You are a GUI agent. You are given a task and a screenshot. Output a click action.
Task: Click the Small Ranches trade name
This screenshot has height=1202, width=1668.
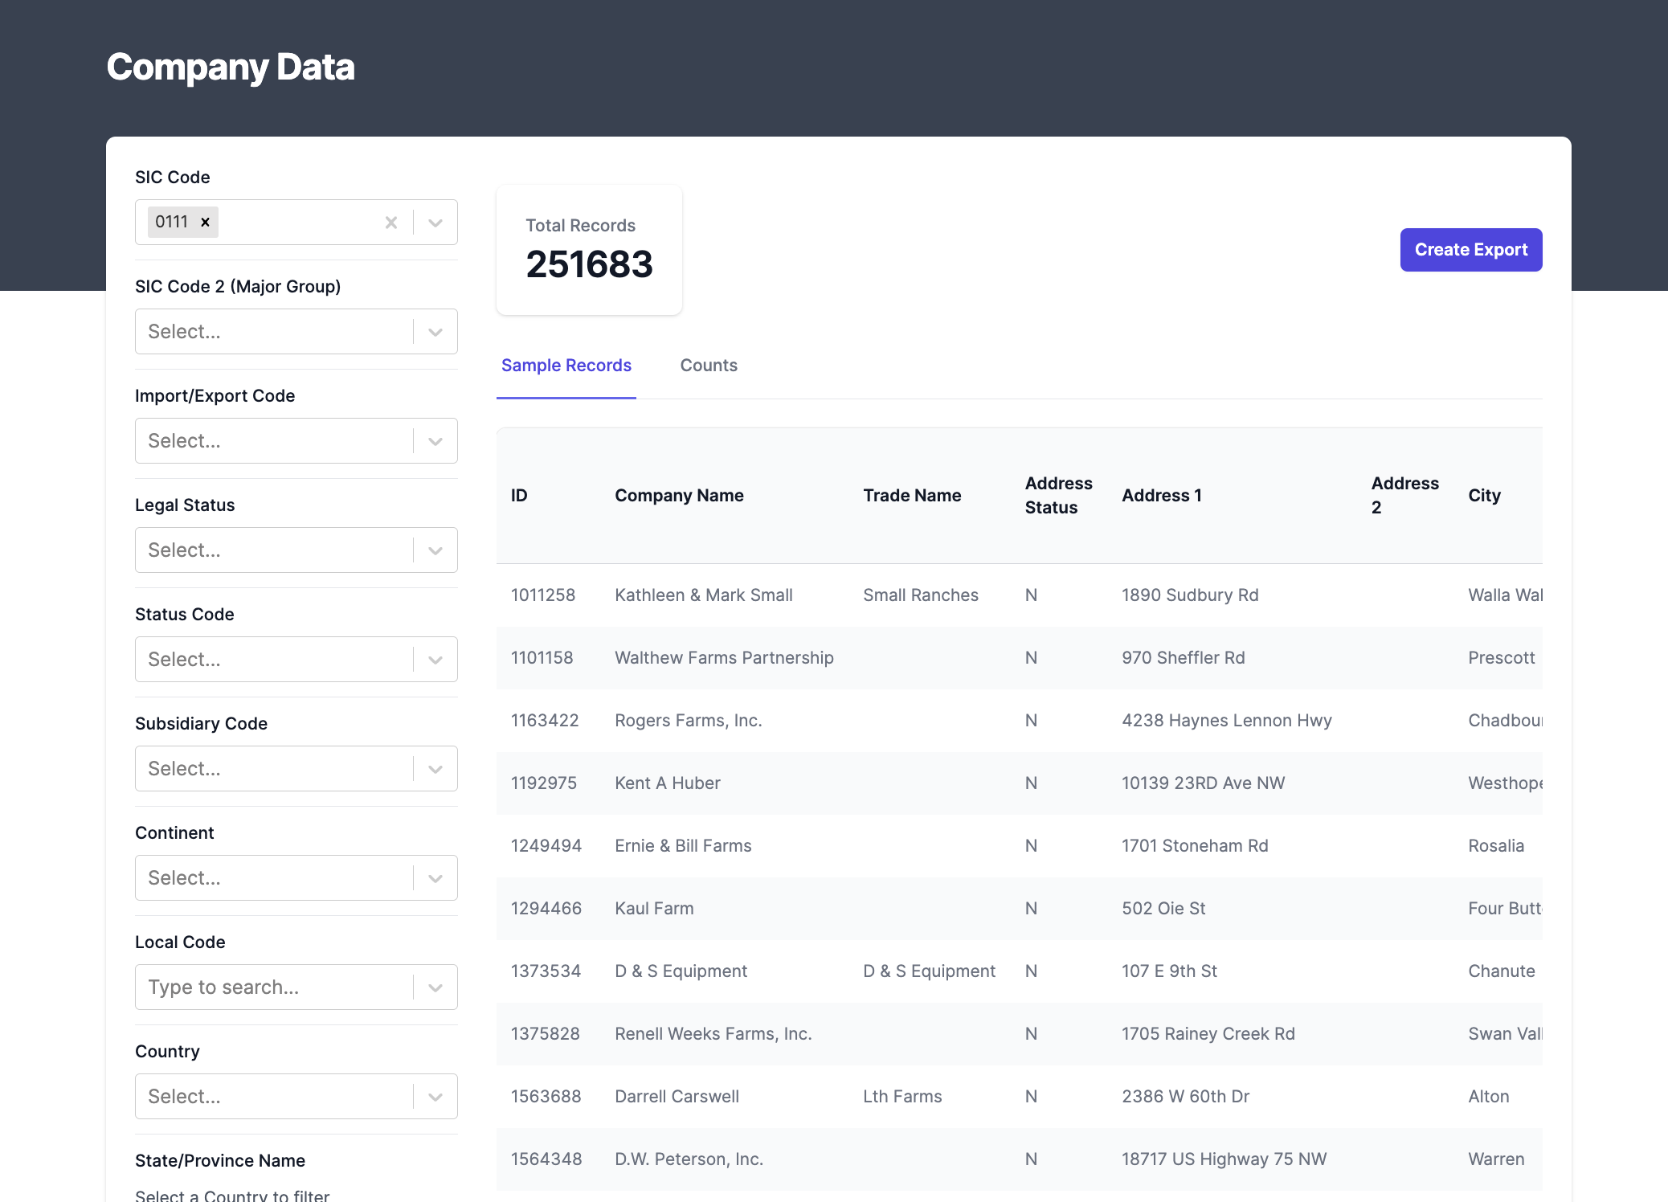(921, 595)
